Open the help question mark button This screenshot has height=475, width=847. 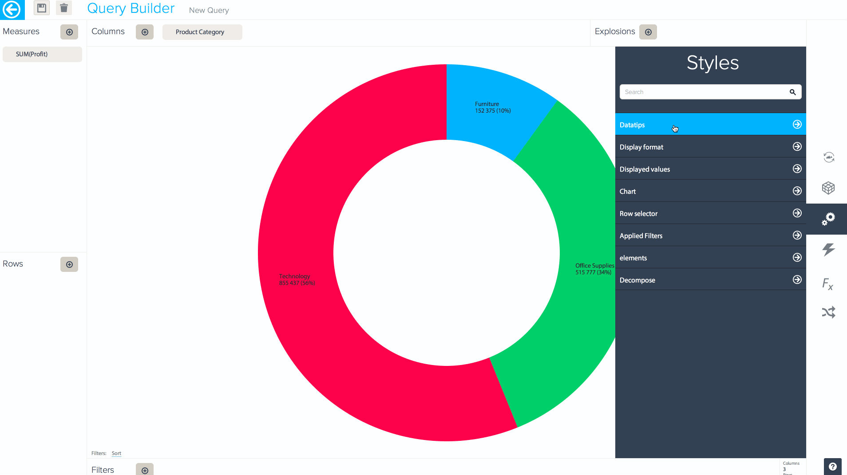click(833, 467)
